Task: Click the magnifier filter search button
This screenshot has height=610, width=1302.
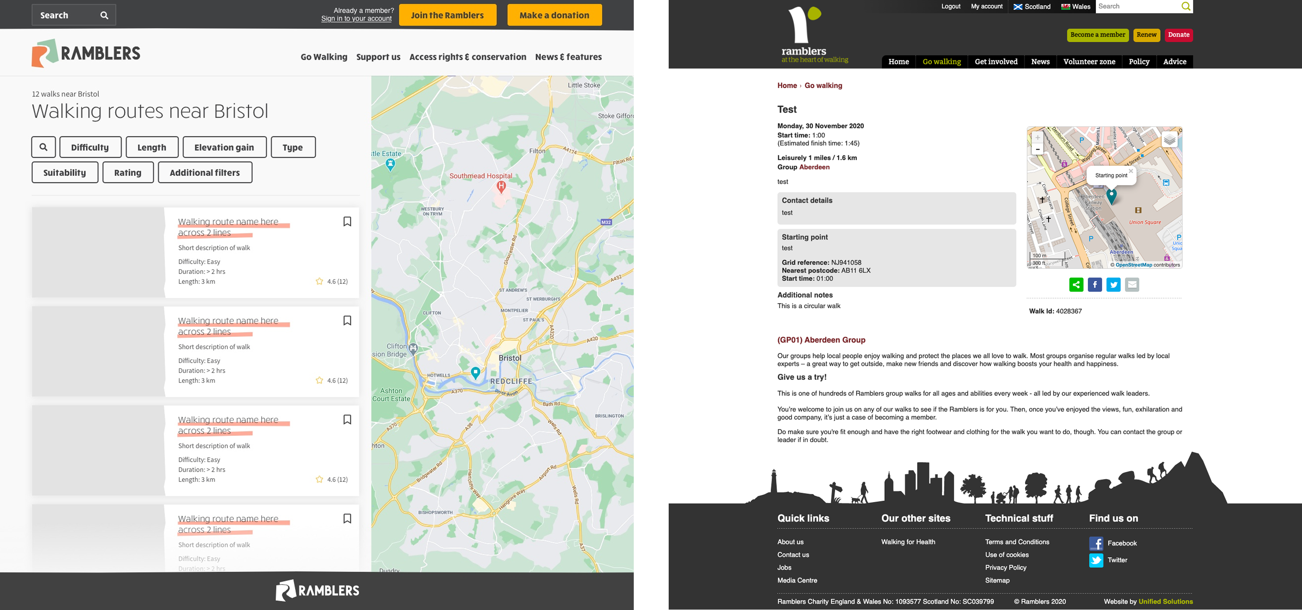Action: 44,147
